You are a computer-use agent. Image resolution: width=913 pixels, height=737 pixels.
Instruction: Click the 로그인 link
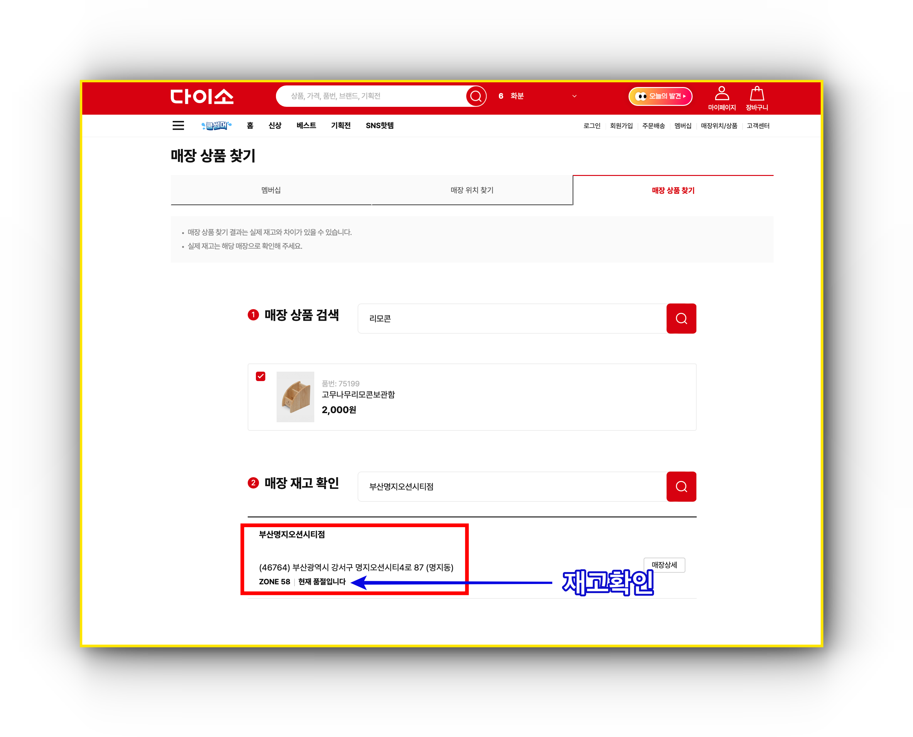tap(592, 126)
